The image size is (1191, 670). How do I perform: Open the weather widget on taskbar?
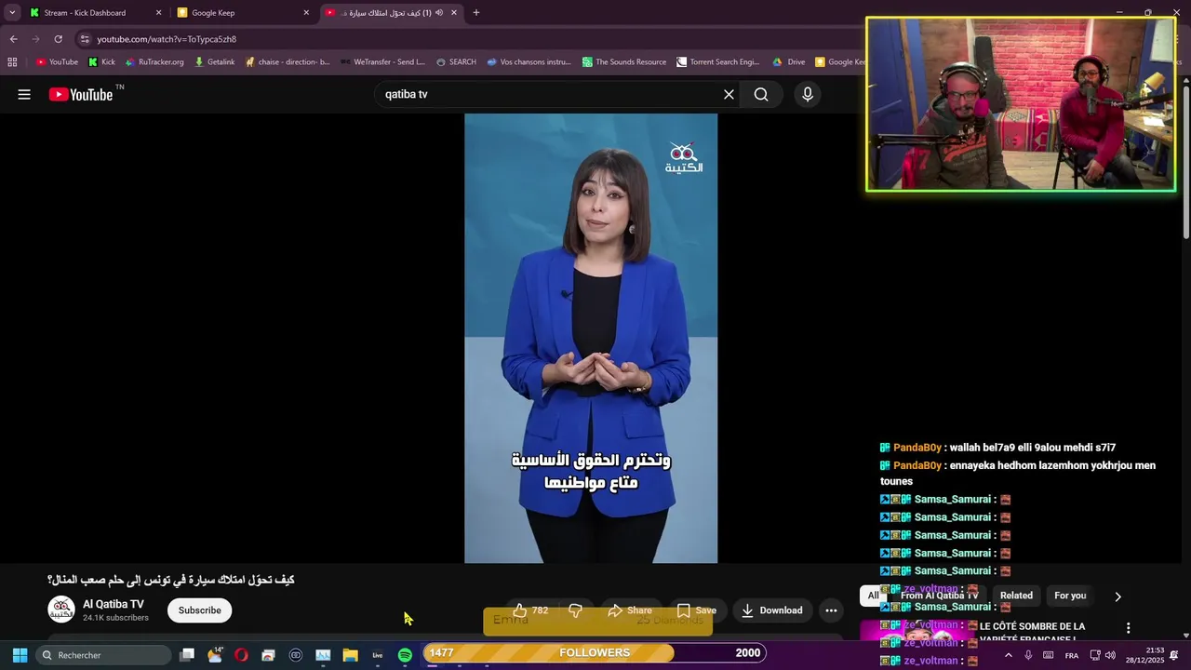pos(215,654)
